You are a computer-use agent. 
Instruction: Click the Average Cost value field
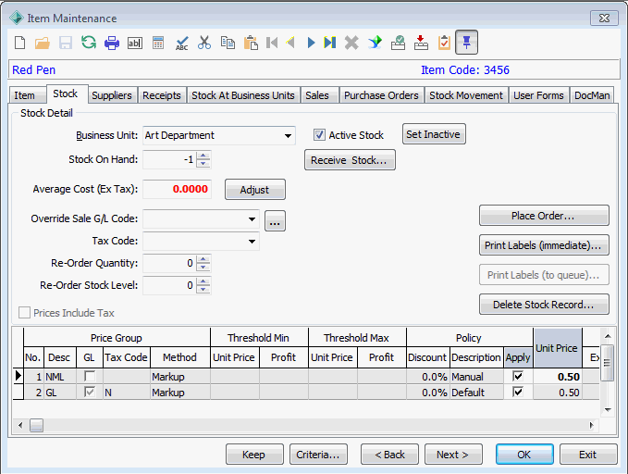177,189
